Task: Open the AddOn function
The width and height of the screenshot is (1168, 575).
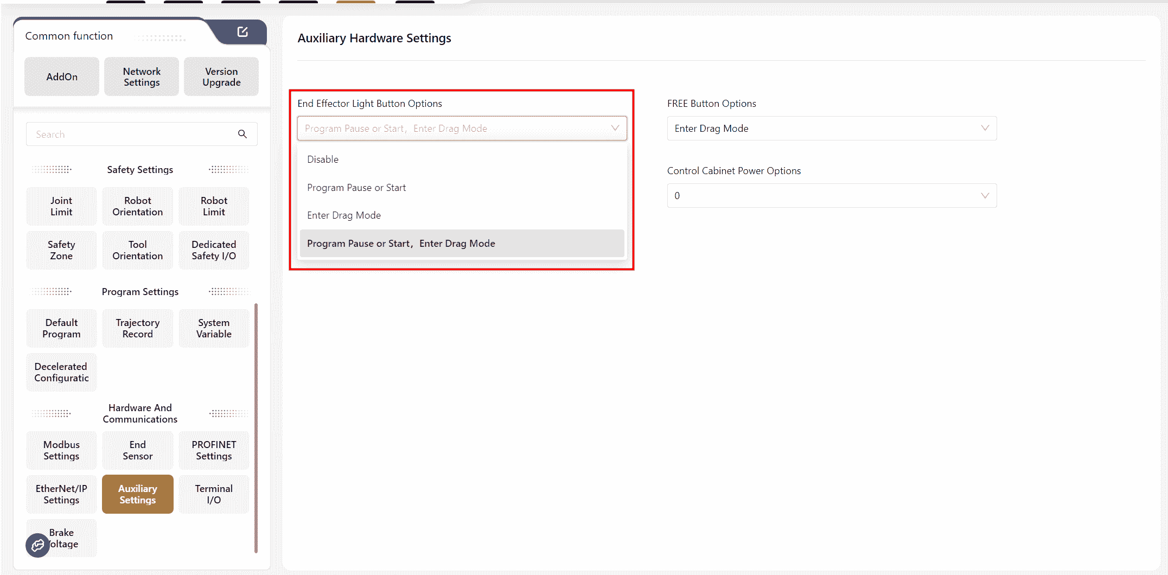Action: click(62, 77)
